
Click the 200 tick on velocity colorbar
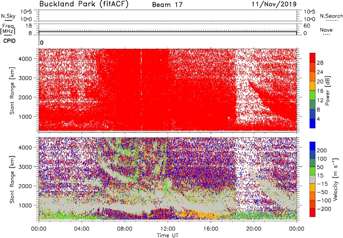point(322,150)
